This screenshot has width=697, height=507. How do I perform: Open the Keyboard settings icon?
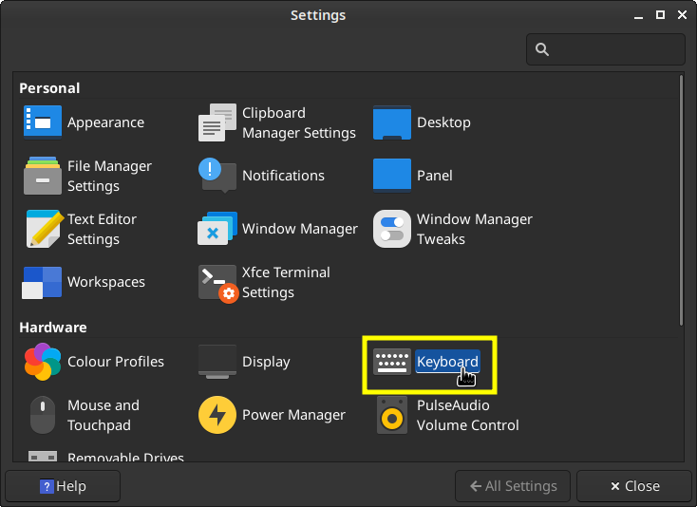click(x=392, y=362)
